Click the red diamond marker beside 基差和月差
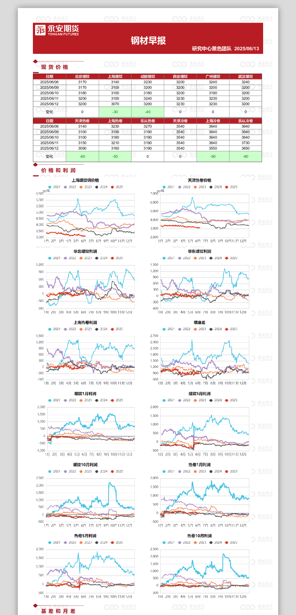 coord(35,606)
